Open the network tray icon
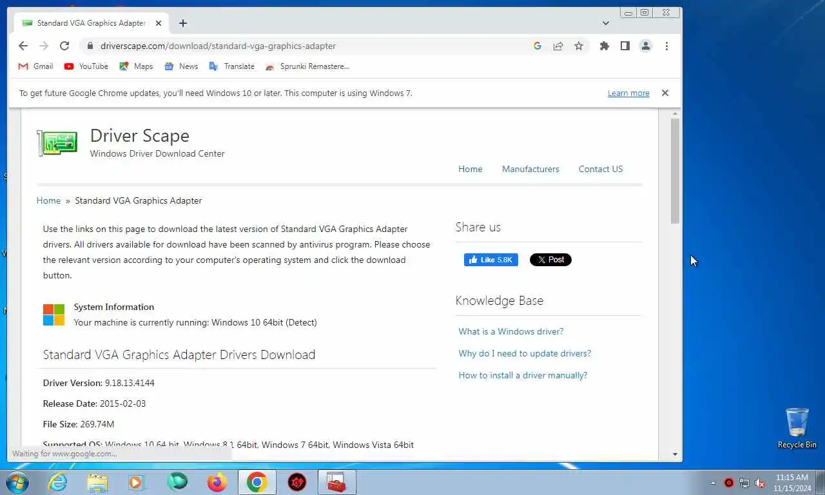825x495 pixels. [744, 483]
